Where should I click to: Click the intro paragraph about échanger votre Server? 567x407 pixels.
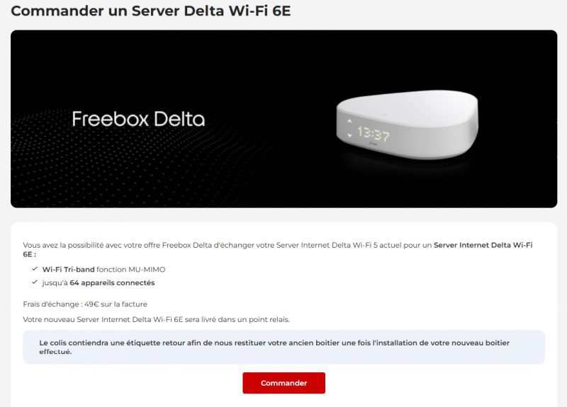point(278,250)
